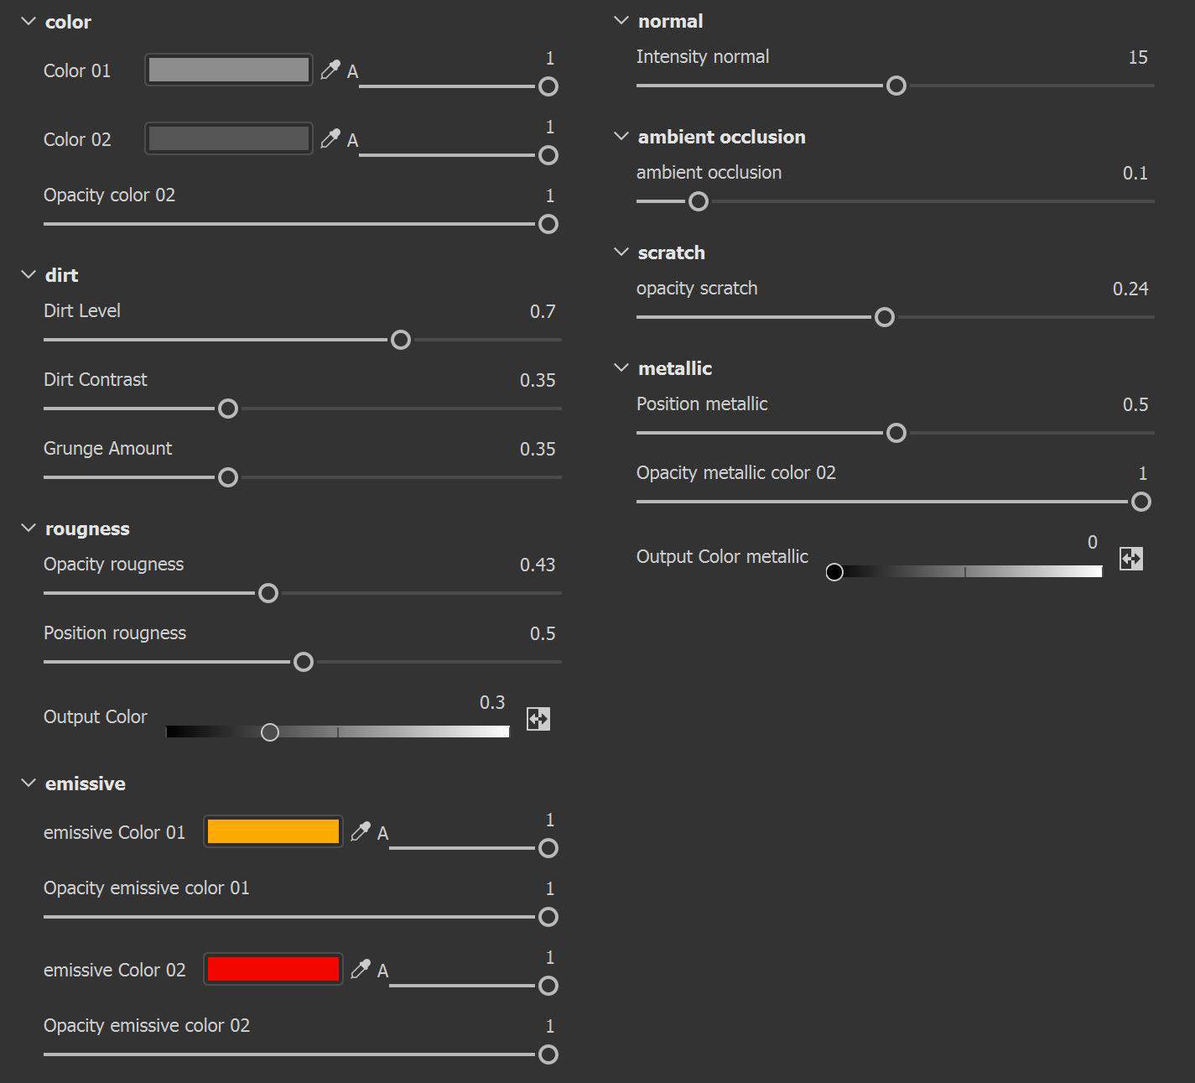Collapse the normal section
The image size is (1195, 1083).
621,21
